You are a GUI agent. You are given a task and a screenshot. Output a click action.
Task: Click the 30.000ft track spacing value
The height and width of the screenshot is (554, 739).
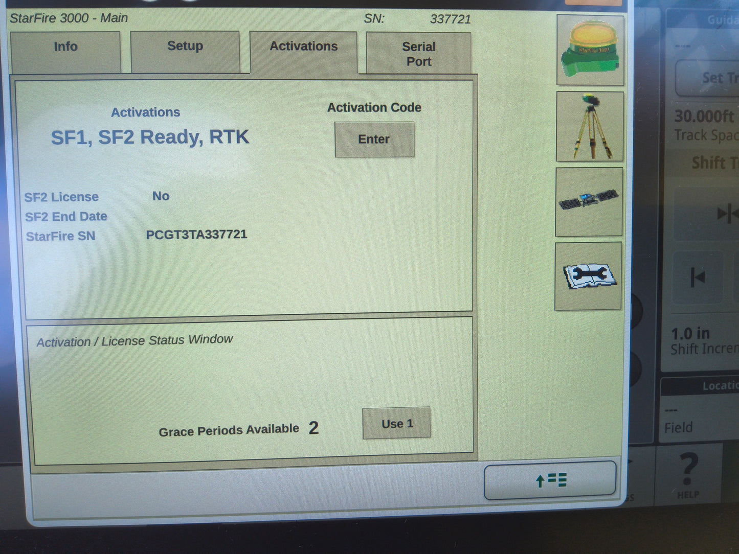pyautogui.click(x=705, y=117)
